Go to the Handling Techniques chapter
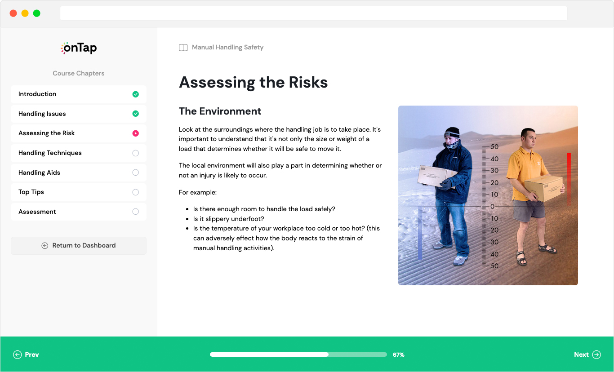 click(79, 153)
